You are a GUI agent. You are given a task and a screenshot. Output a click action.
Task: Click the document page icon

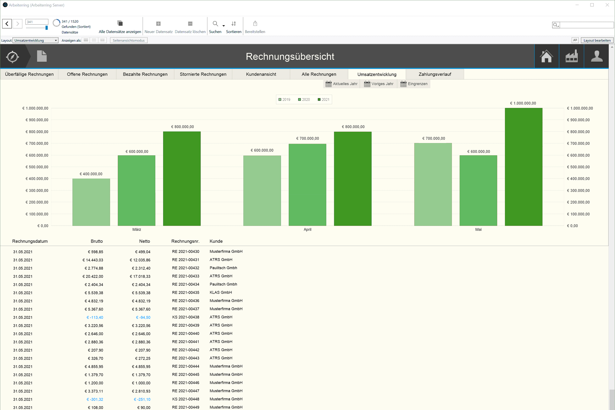pyautogui.click(x=42, y=56)
